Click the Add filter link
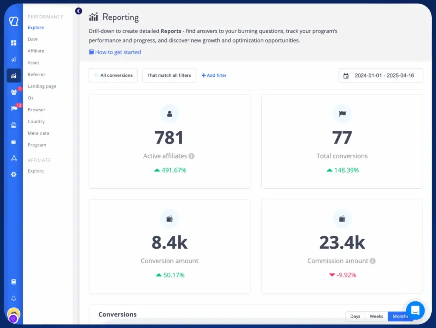This screenshot has height=328, width=436. [214, 75]
